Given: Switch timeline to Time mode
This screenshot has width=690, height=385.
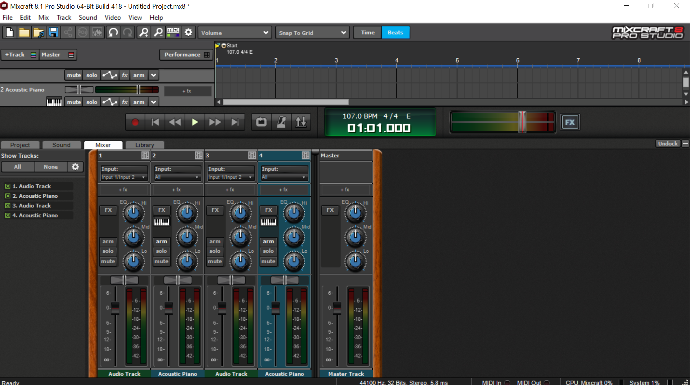Looking at the screenshot, I should [x=368, y=32].
